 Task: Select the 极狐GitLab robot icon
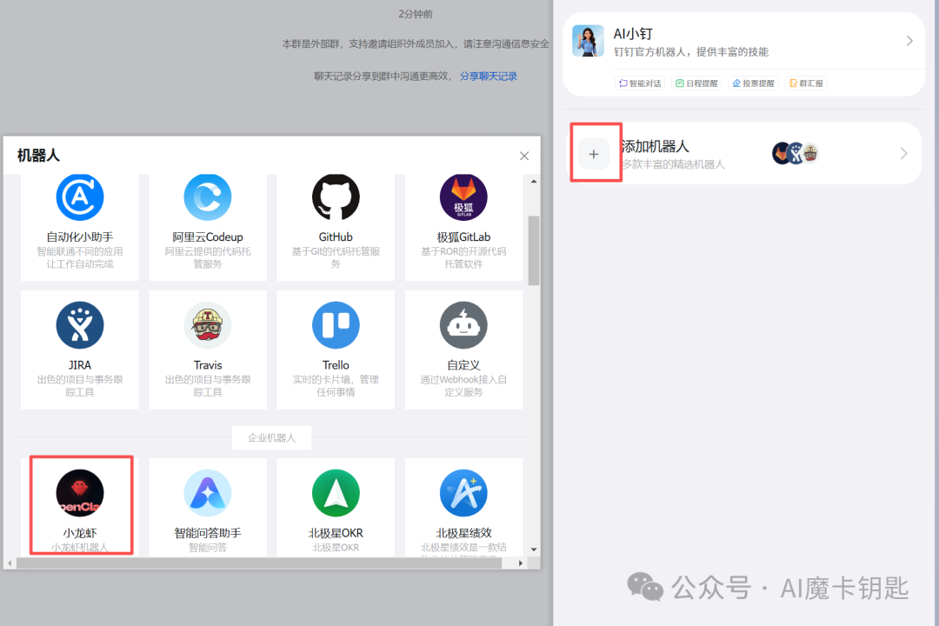(463, 197)
